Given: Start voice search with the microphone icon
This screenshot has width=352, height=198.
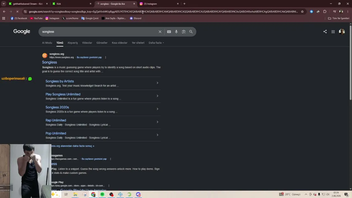Looking at the screenshot, I should pos(176,32).
